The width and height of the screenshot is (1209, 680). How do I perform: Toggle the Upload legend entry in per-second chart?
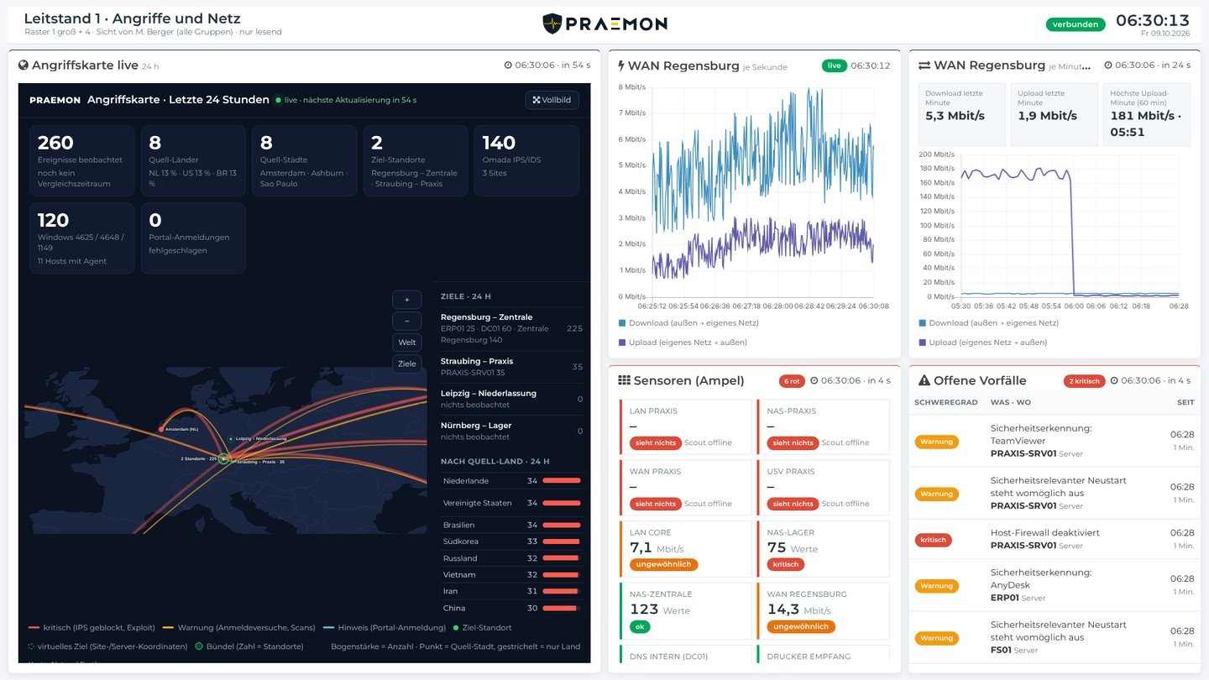[x=682, y=343]
